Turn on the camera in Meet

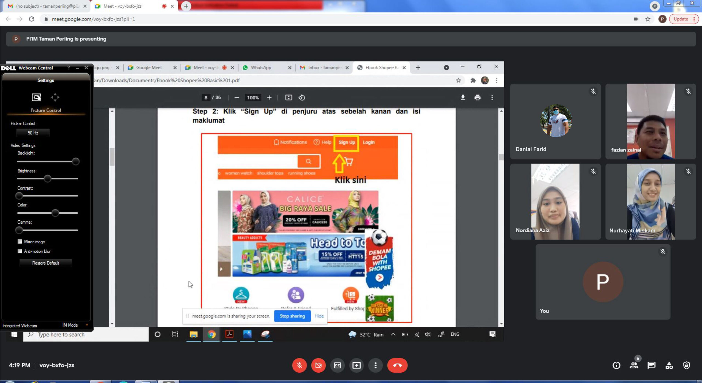[x=318, y=365]
